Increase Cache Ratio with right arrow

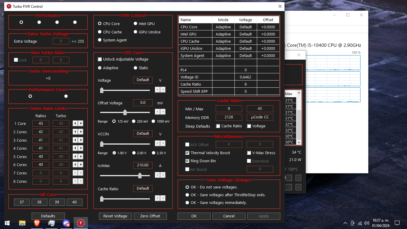163,198
